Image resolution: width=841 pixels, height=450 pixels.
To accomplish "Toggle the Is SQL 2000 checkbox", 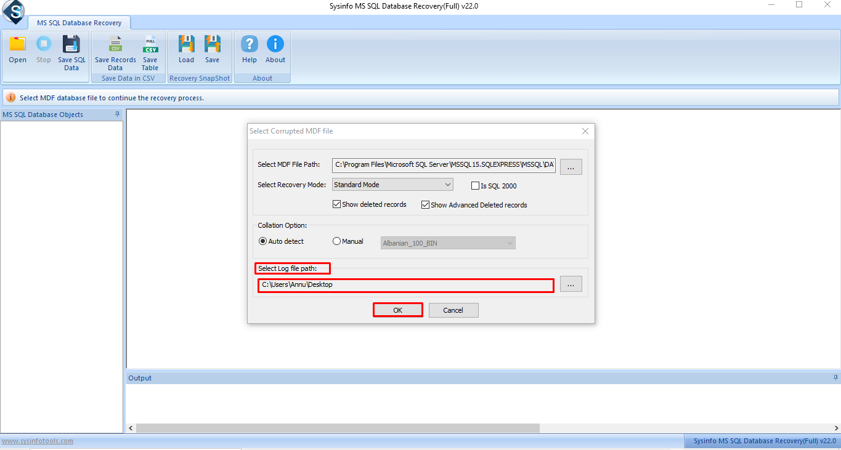I will [x=475, y=185].
